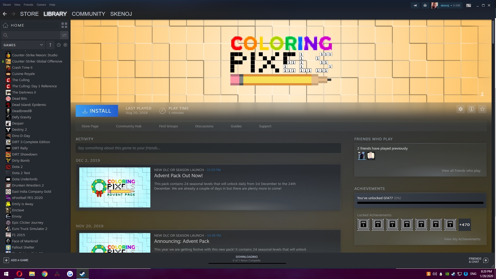Sort games list with the up arrow
This screenshot has width=496, height=279.
(50, 45)
